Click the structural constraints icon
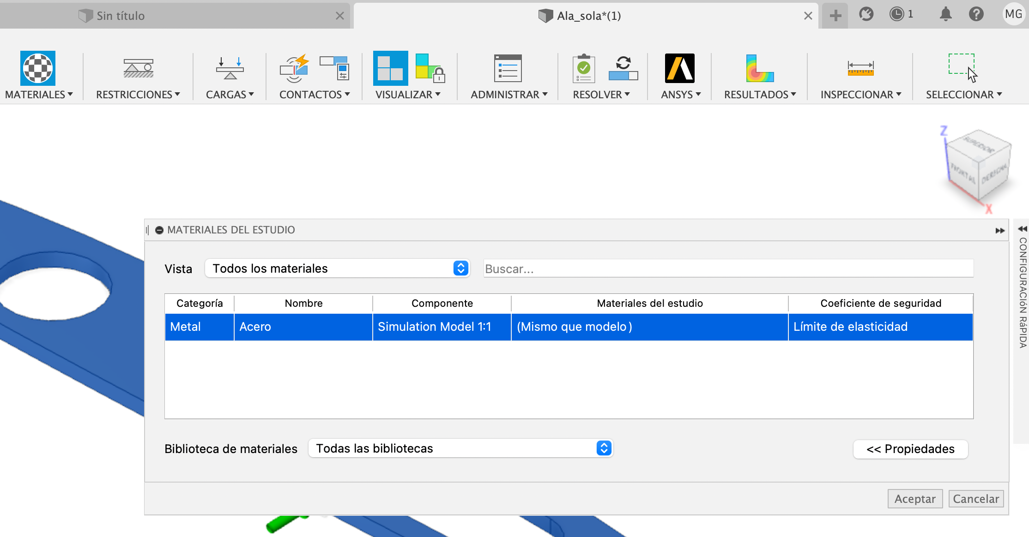The image size is (1029, 537). click(x=138, y=68)
